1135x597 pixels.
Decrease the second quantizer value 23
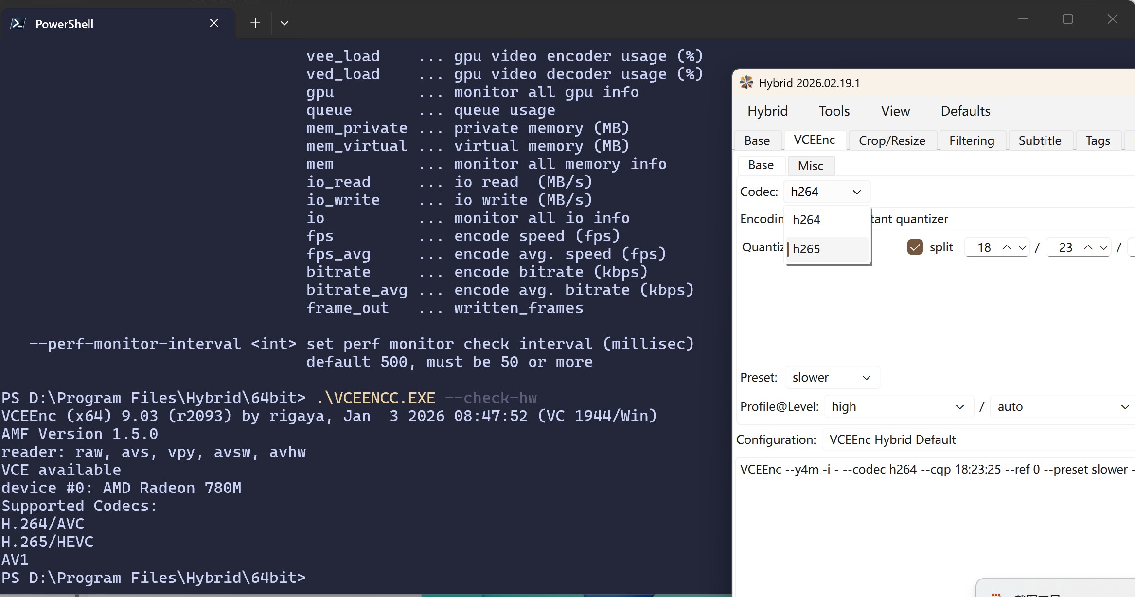pyautogui.click(x=1104, y=247)
